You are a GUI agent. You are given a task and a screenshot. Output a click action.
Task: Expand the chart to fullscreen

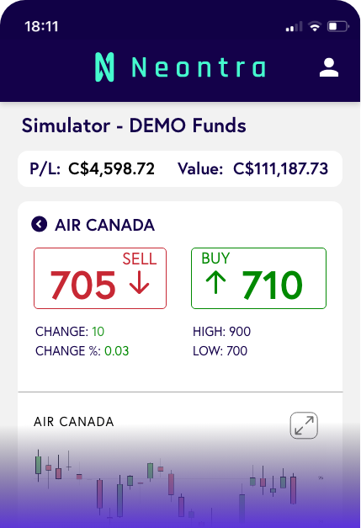[x=304, y=425]
